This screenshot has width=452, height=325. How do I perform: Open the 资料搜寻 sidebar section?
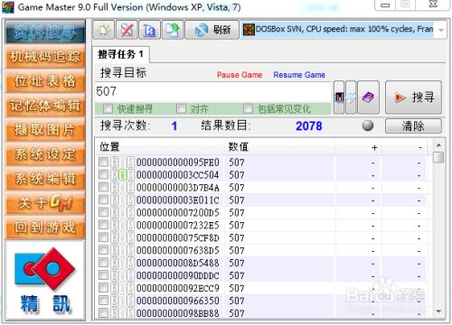tap(45, 32)
